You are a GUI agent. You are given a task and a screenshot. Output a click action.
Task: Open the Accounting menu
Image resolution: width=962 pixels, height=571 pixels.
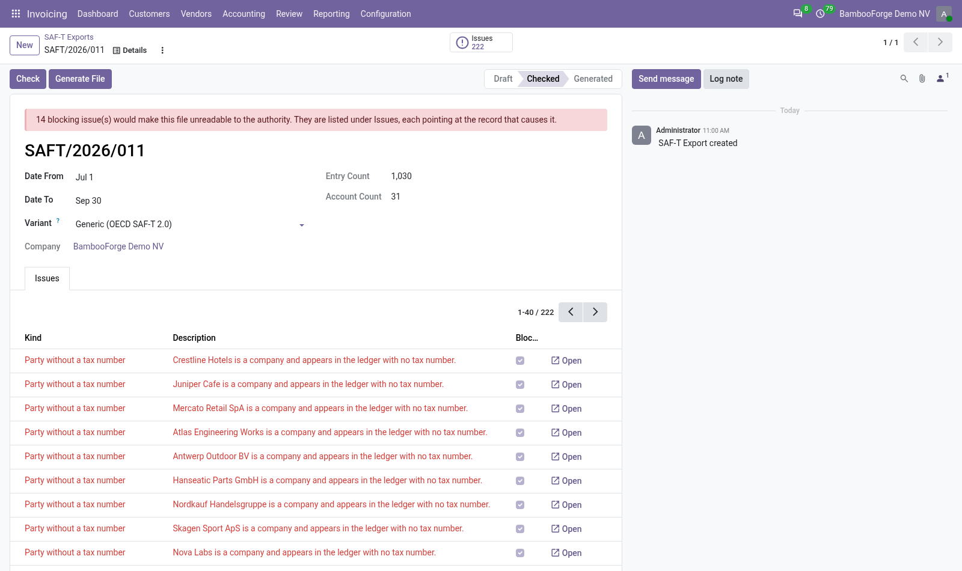[244, 14]
